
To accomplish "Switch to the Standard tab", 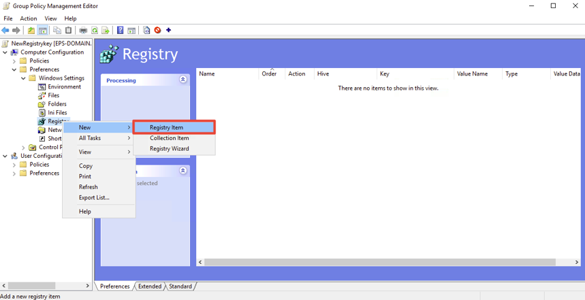I will click(x=180, y=286).
